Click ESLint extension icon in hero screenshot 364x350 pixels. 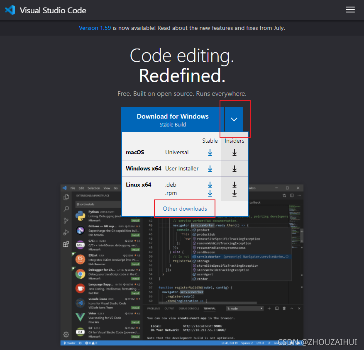point(81,259)
